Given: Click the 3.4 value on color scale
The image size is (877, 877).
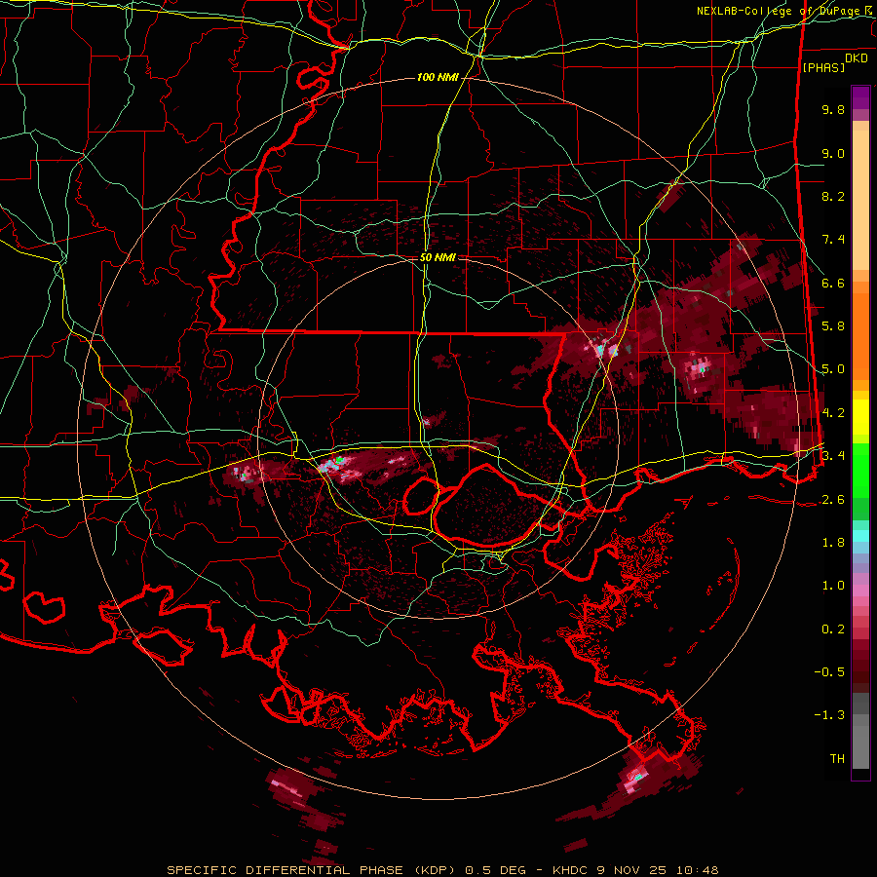Looking at the screenshot, I should pyautogui.click(x=833, y=456).
